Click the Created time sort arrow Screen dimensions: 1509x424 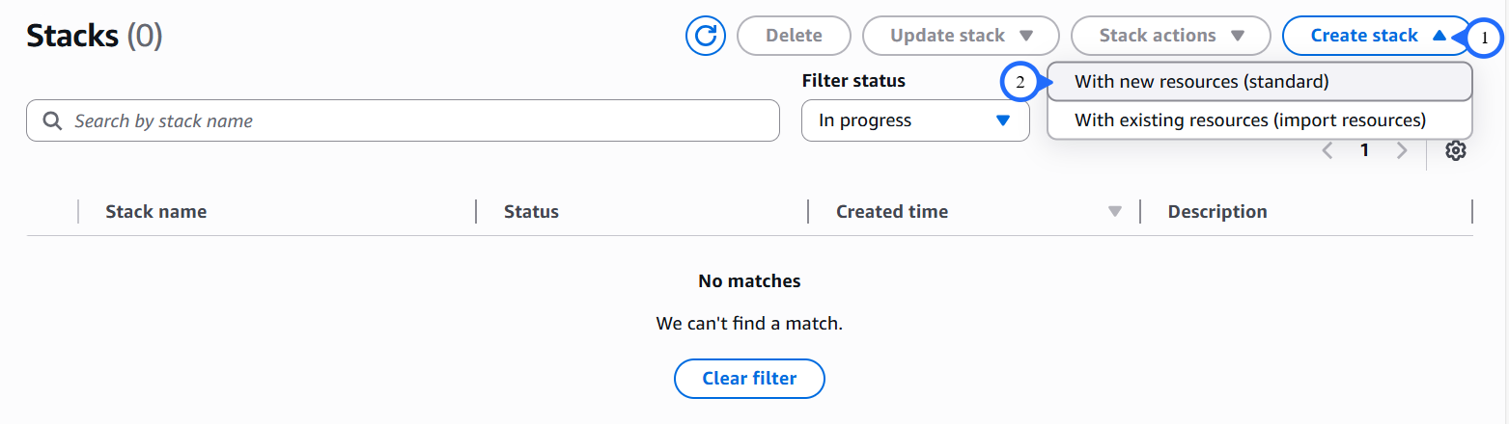pyautogui.click(x=1115, y=212)
